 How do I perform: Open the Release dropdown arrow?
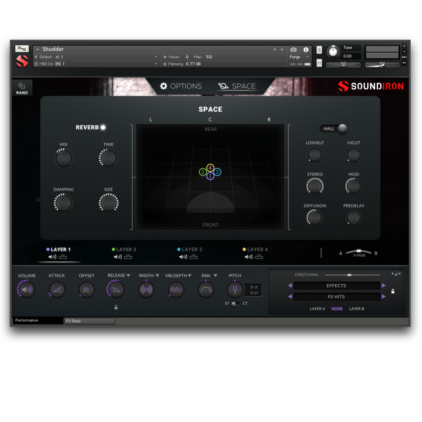(128, 275)
